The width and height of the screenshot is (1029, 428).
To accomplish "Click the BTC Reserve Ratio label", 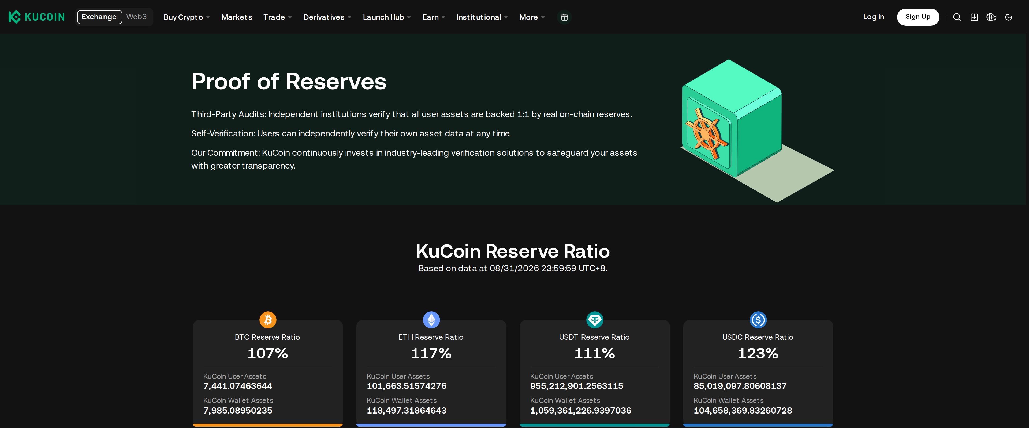I will [267, 337].
